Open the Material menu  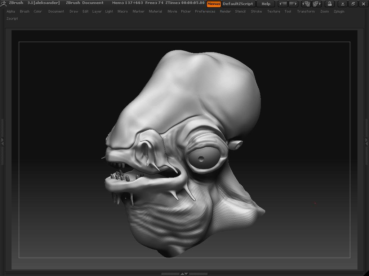[155, 11]
